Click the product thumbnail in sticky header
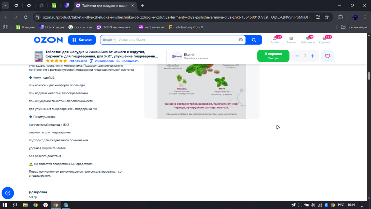 [39, 56]
